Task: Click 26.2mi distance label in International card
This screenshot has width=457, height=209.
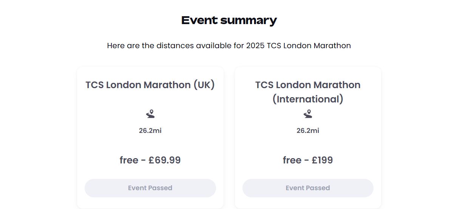Action: (308, 131)
